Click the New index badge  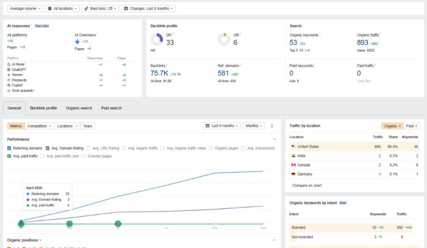coord(42,26)
